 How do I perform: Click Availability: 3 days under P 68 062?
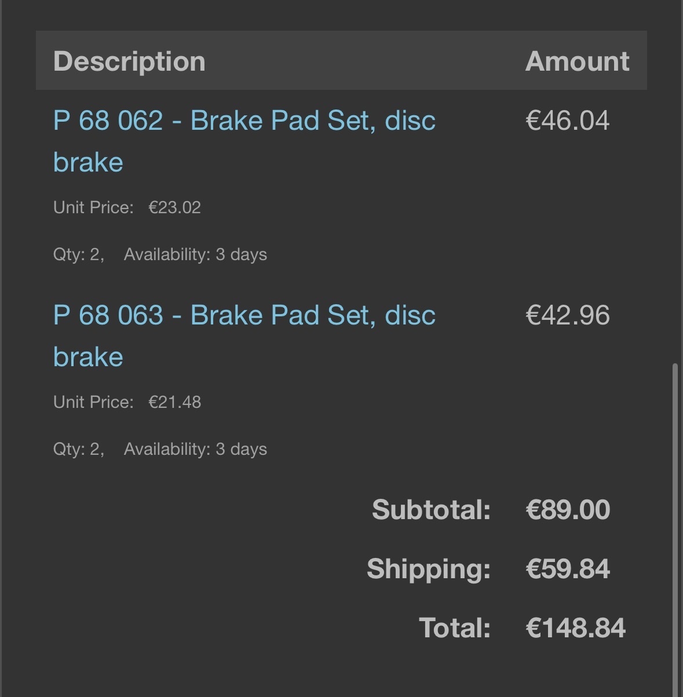click(x=195, y=254)
